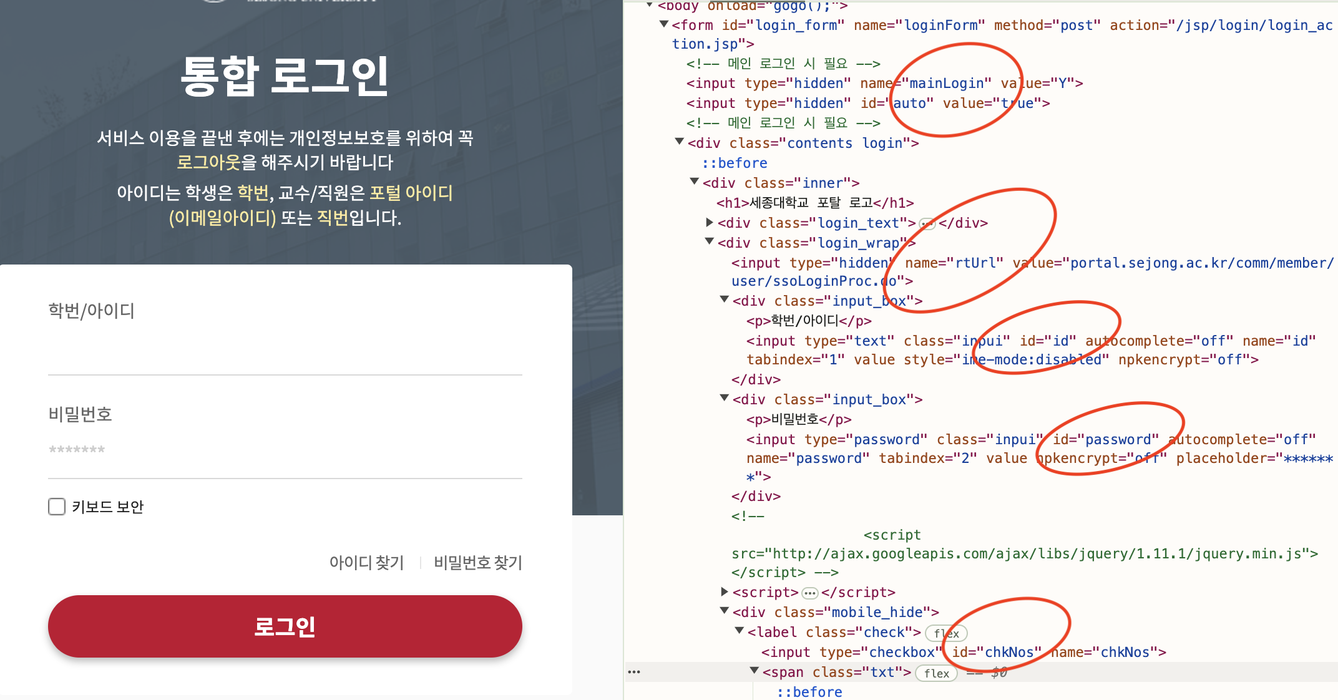Click the 비밀번호 찾기 link
The image size is (1338, 700).
pyautogui.click(x=477, y=563)
